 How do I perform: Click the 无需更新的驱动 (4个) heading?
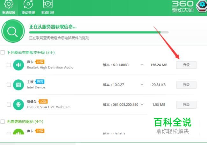coord(25,121)
